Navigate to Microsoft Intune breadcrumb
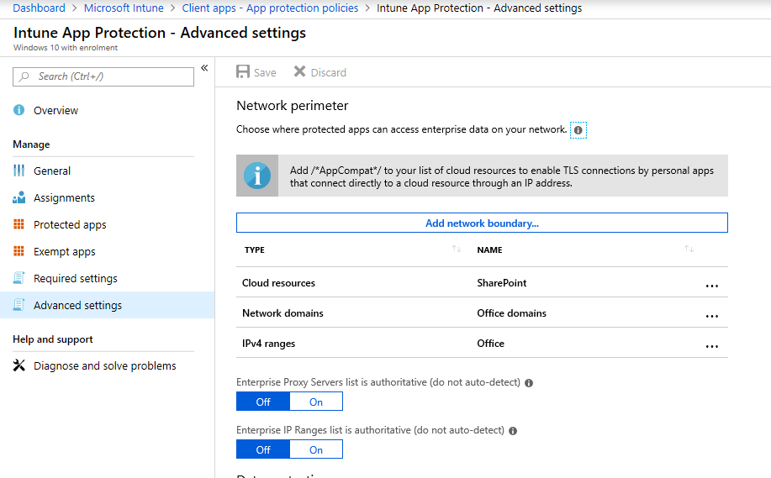Image resolution: width=771 pixels, height=478 pixels. (124, 8)
